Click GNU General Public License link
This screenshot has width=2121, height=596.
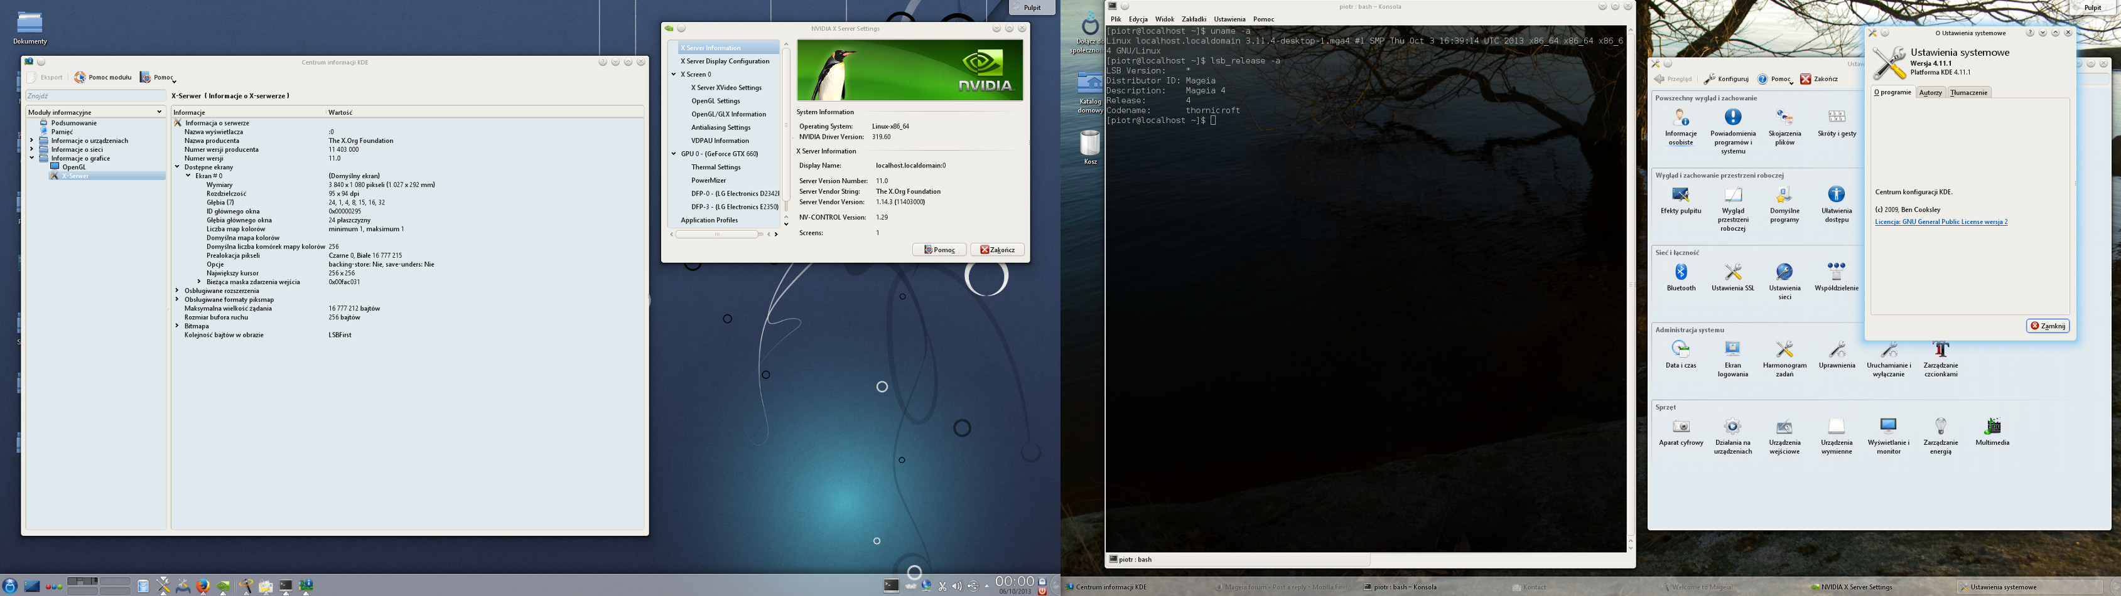(x=1941, y=222)
